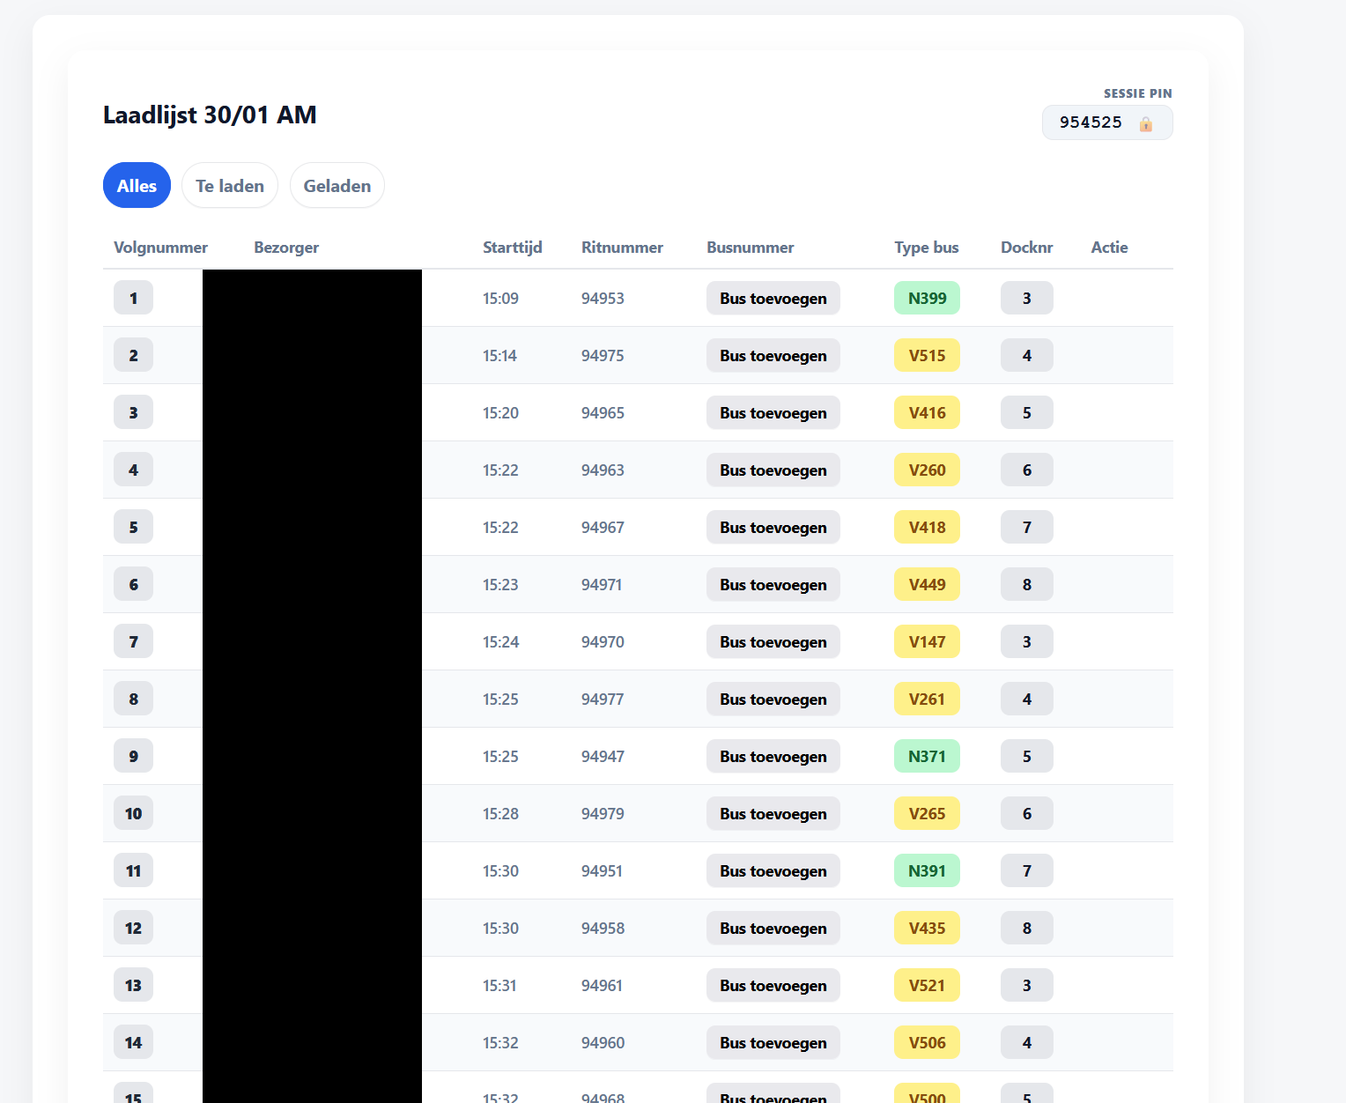Click the "Ritnummer" column header
The image size is (1346, 1103).
coord(622,248)
